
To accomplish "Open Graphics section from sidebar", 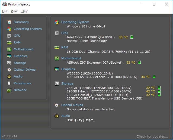I will (21, 56).
